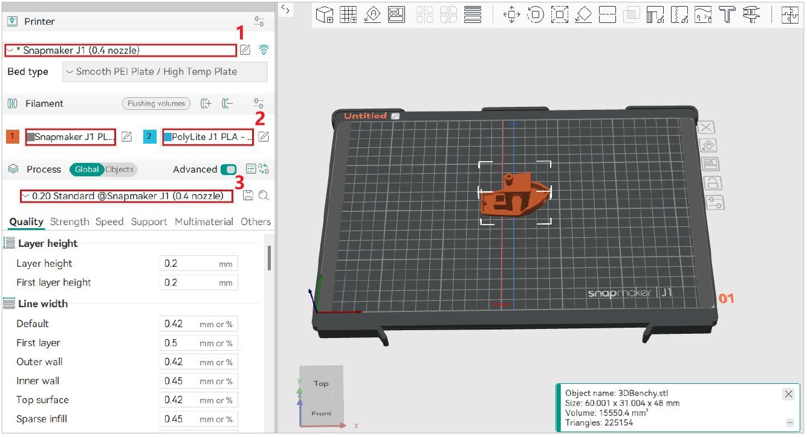This screenshot has height=437, width=807.
Task: Click the orange filament 1 color swatch
Action: pyautogui.click(x=13, y=137)
